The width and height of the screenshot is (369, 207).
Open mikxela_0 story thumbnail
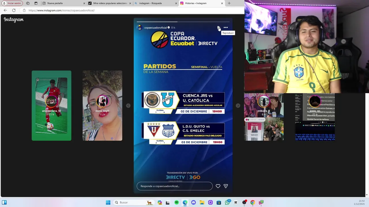tap(264, 117)
